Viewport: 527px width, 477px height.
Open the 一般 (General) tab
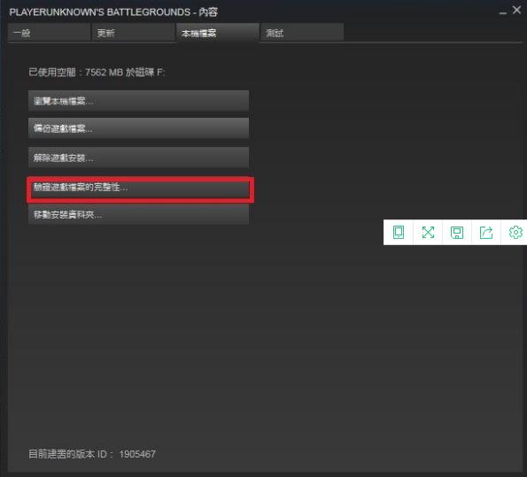tap(49, 32)
